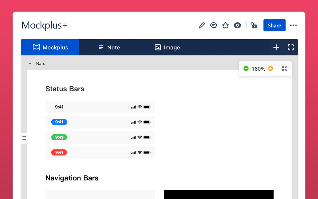Zoom out with the green minus button
The image size is (318, 199).
(x=246, y=68)
